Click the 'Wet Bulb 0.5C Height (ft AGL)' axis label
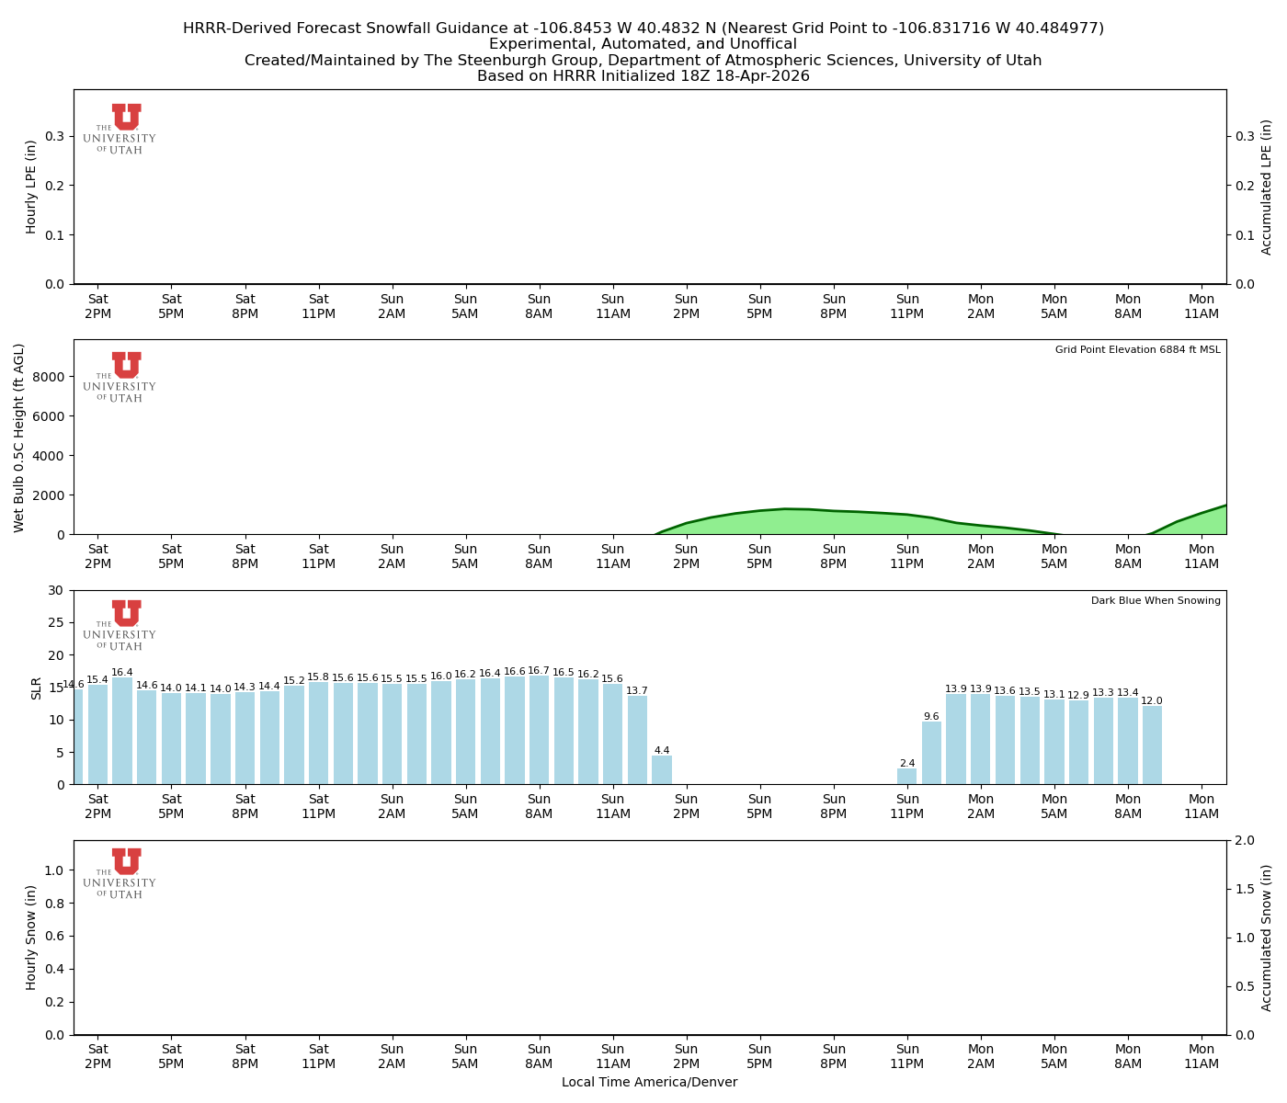 (x=19, y=438)
